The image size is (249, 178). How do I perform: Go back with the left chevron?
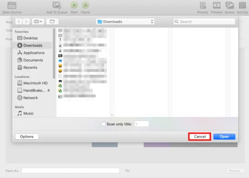(19, 21)
